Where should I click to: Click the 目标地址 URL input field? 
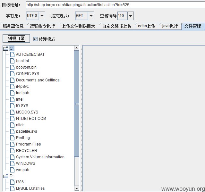click(115, 5)
